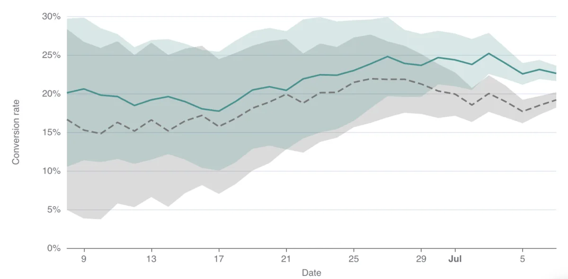Click the solid teal line's low point at date 17
This screenshot has height=279, width=568.
point(219,111)
